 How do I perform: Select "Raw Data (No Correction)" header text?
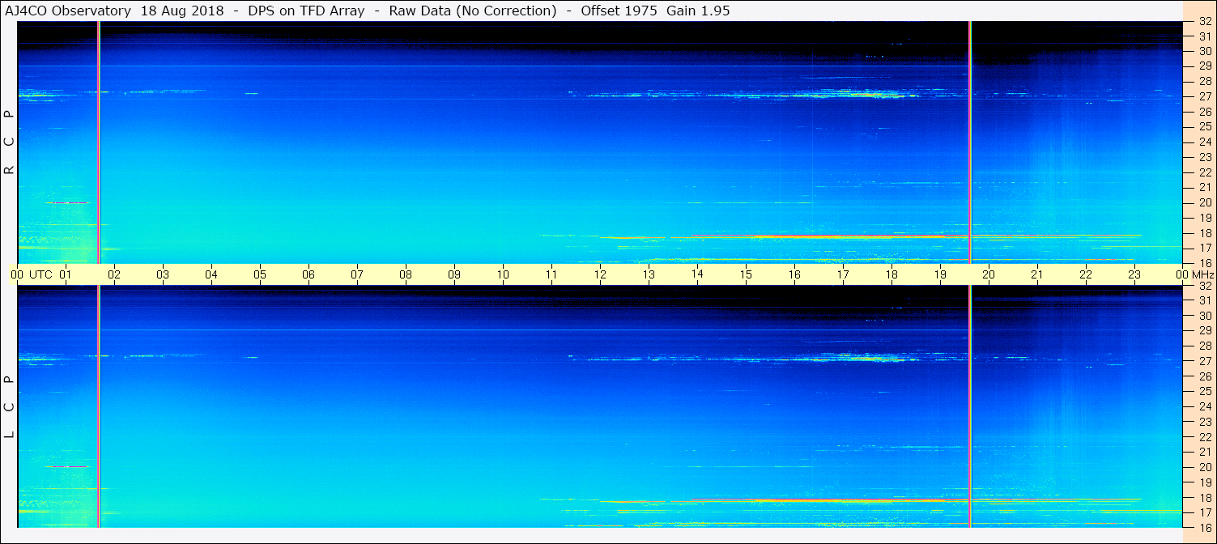[473, 11]
